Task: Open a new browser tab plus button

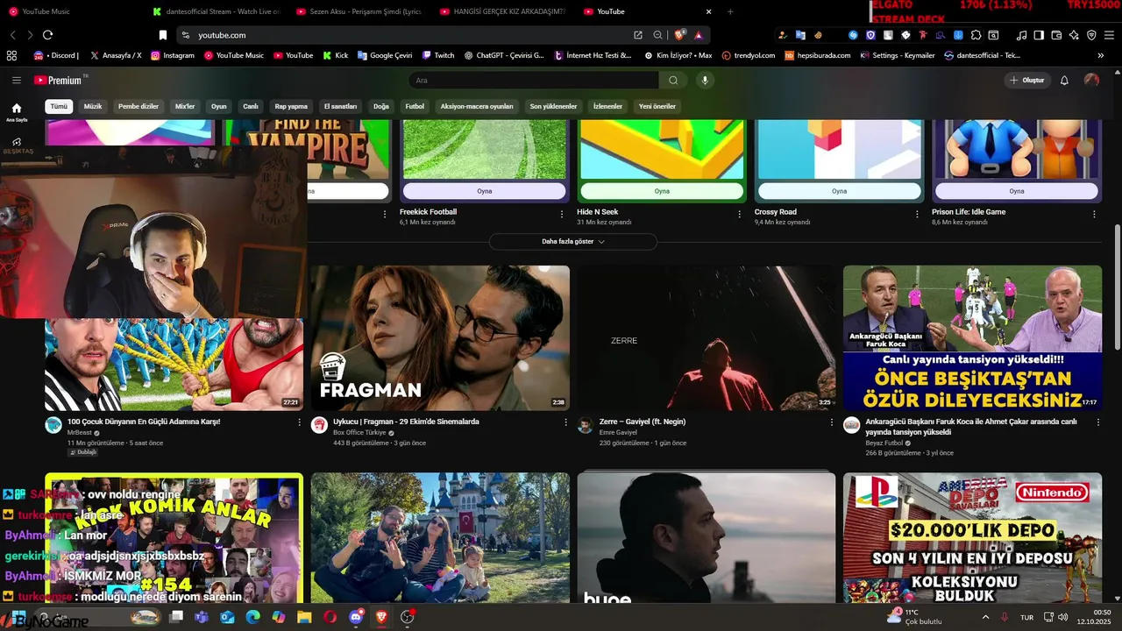Action: tap(730, 11)
